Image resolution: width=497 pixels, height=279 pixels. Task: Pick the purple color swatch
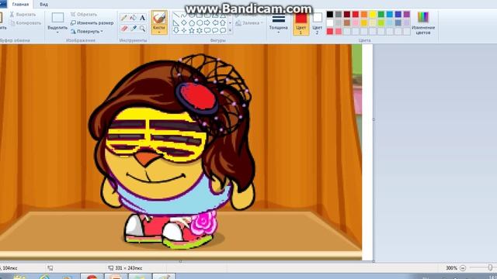tap(407, 14)
